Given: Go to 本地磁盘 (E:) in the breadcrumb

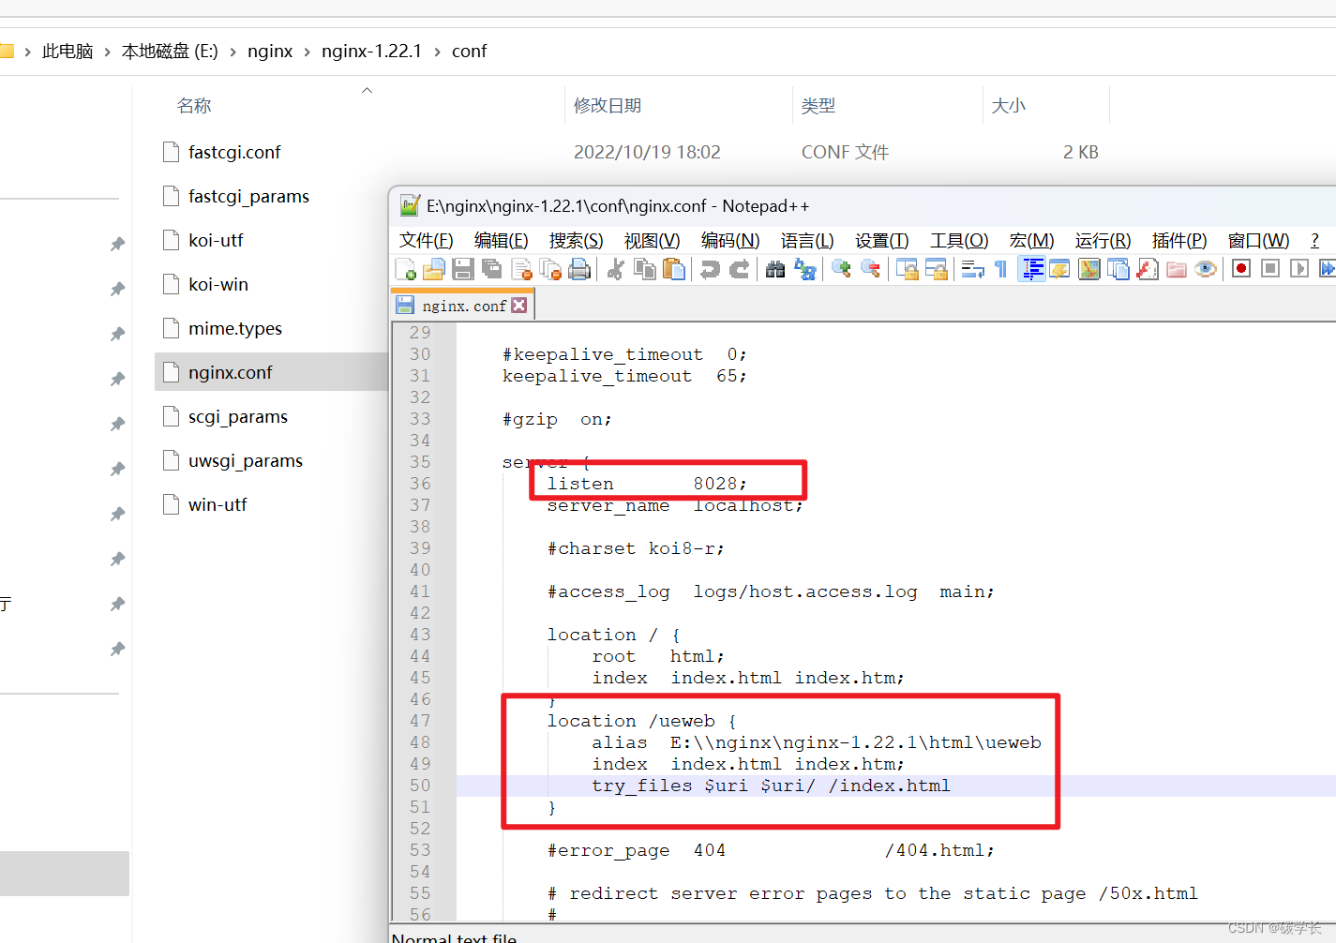Looking at the screenshot, I should click(170, 52).
